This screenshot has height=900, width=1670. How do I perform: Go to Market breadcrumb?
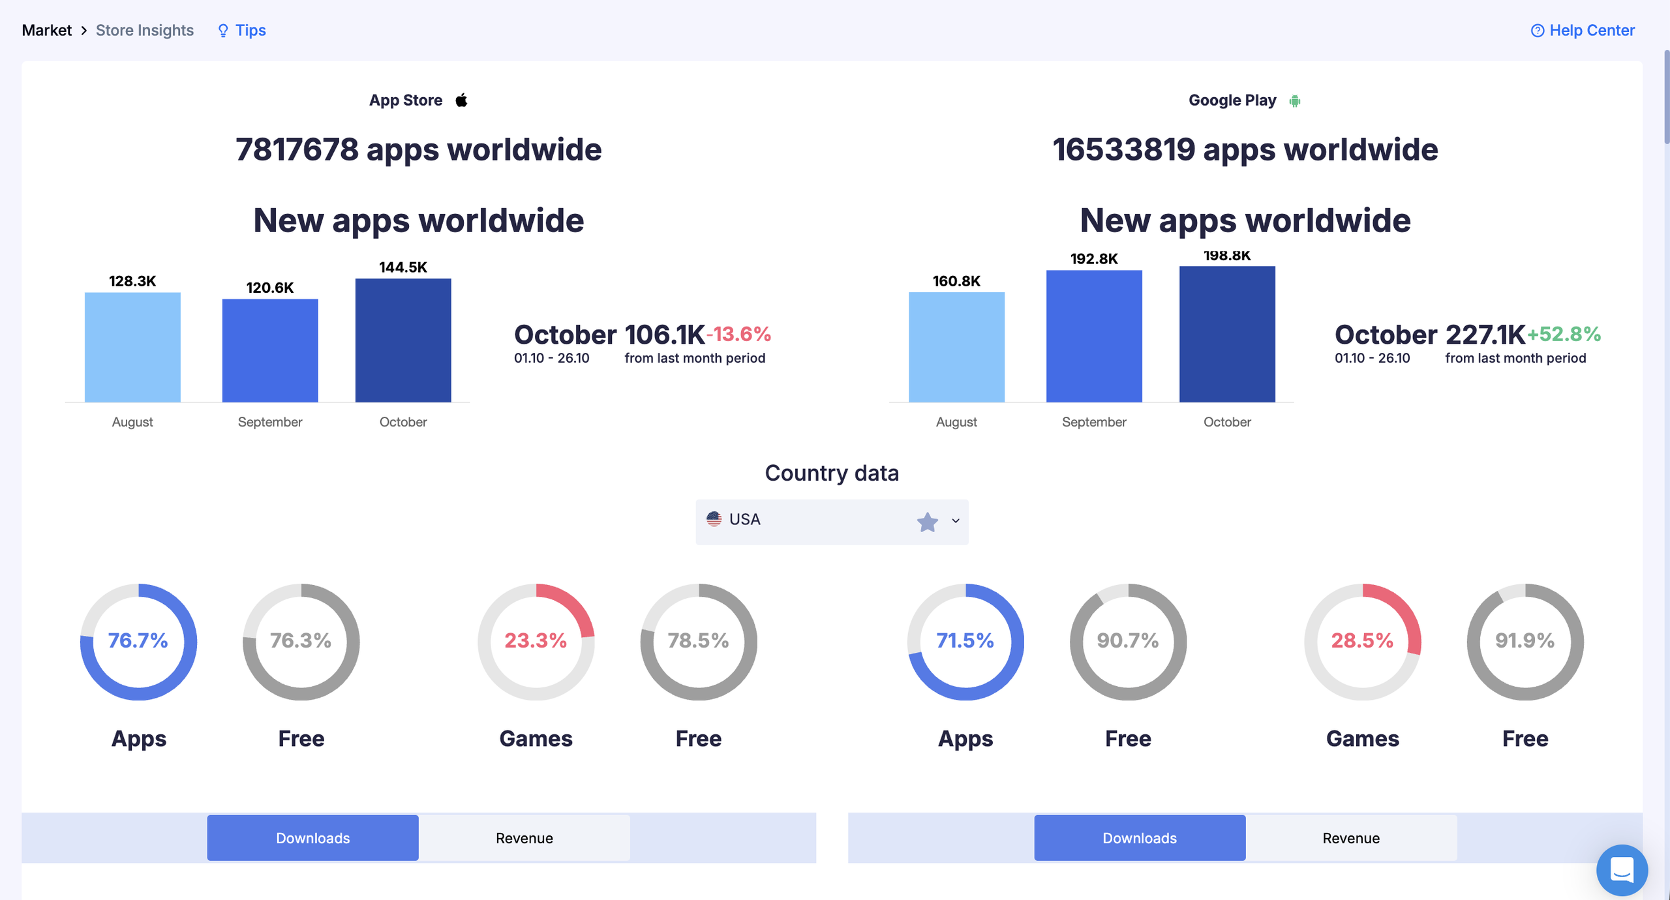(46, 31)
